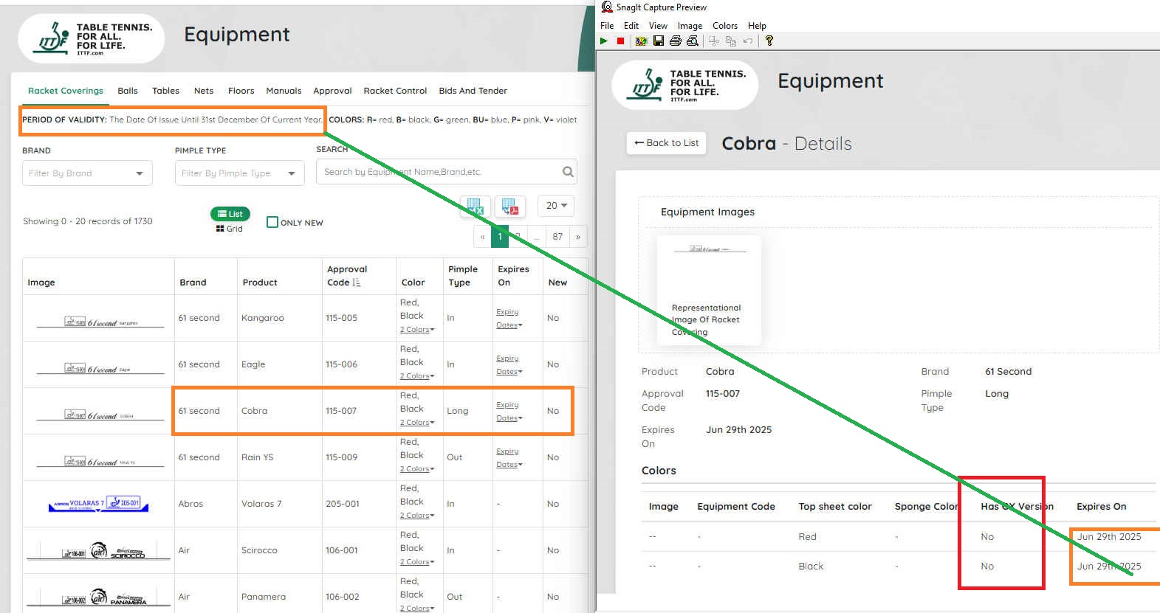1160x613 pixels.
Task: Switch to the Floors tab
Action: pos(241,91)
